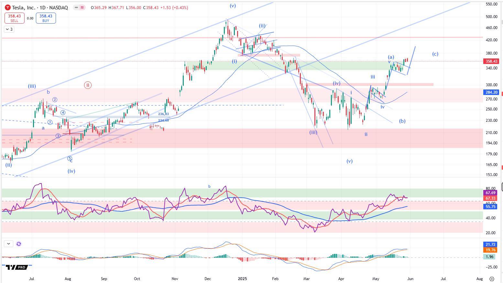
Task: Click the 153.00 price scale value
Action: (491, 175)
